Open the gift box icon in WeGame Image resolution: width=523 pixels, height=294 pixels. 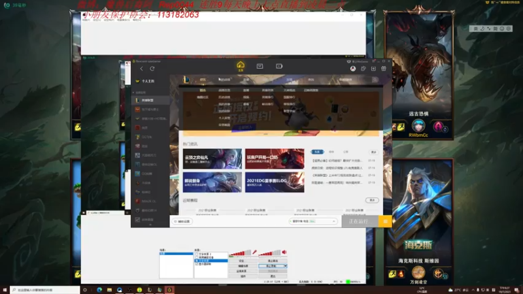(x=384, y=69)
